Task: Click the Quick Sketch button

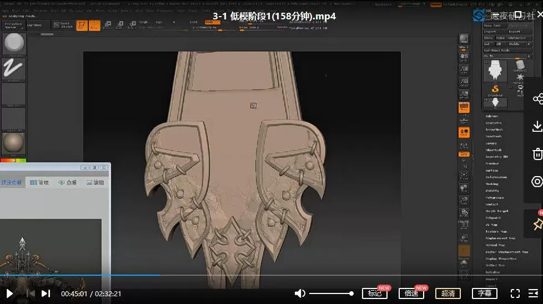Action: click(x=62, y=25)
